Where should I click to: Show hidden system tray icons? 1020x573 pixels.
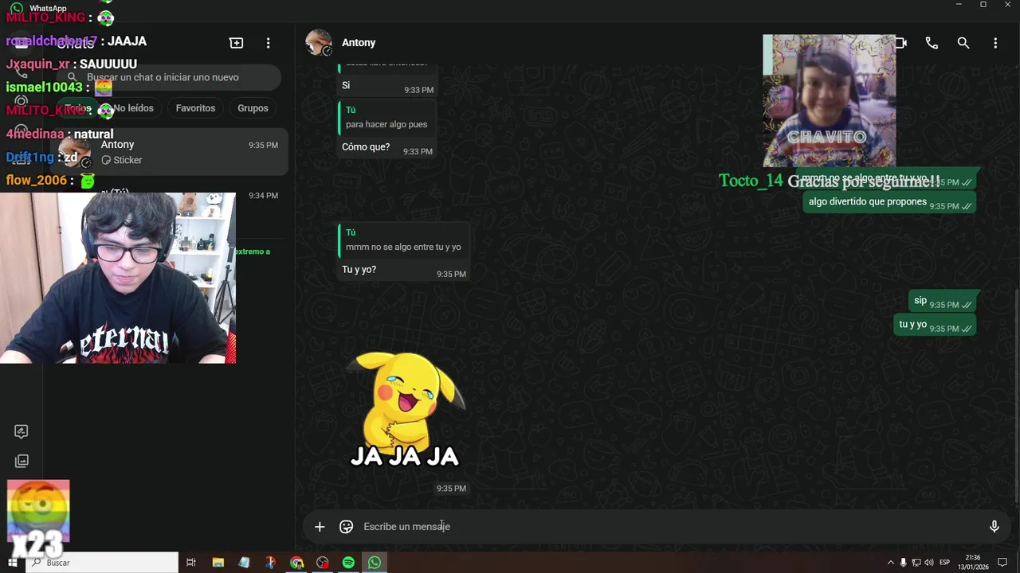coord(890,563)
